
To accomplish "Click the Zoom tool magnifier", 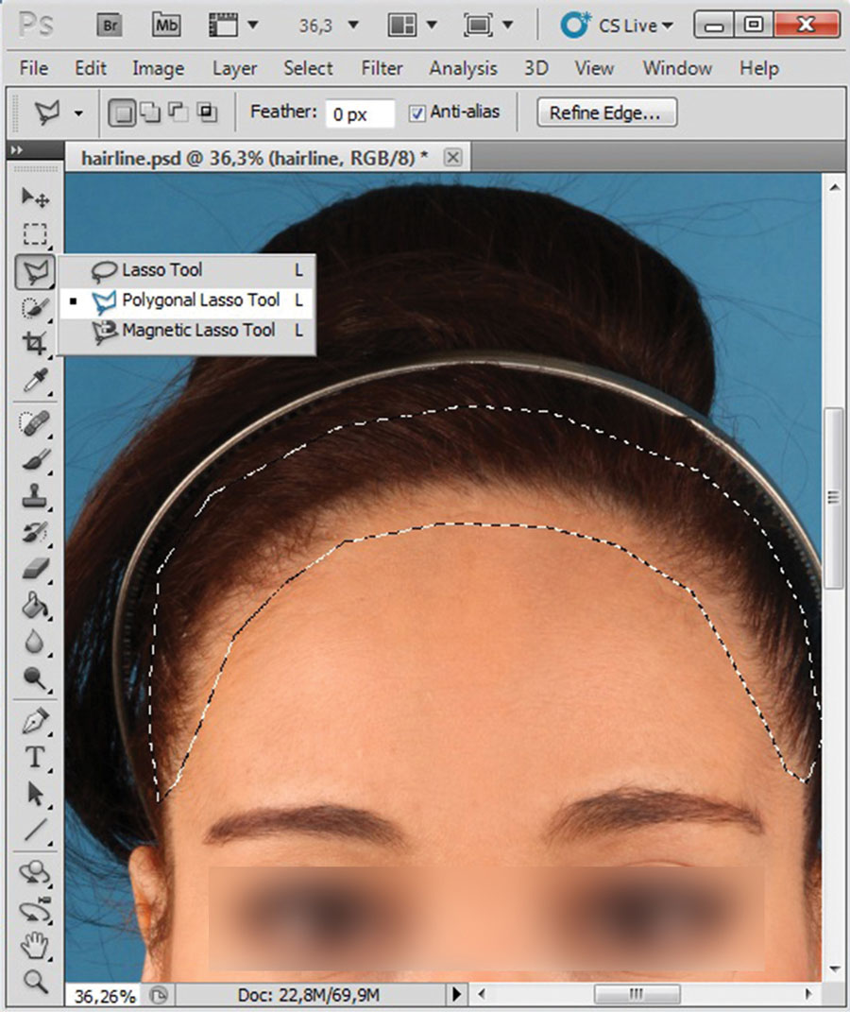I will click(x=35, y=980).
